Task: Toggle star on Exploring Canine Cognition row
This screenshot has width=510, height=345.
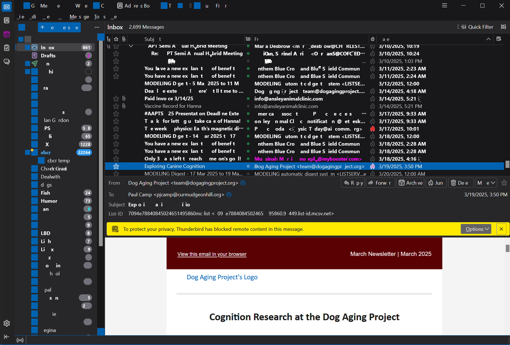Action: (116, 166)
